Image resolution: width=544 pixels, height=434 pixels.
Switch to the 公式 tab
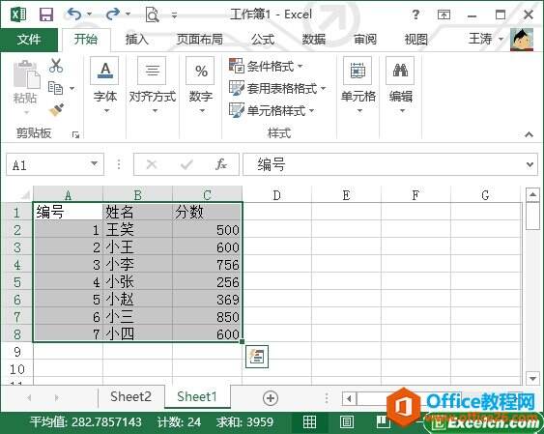[x=263, y=40]
